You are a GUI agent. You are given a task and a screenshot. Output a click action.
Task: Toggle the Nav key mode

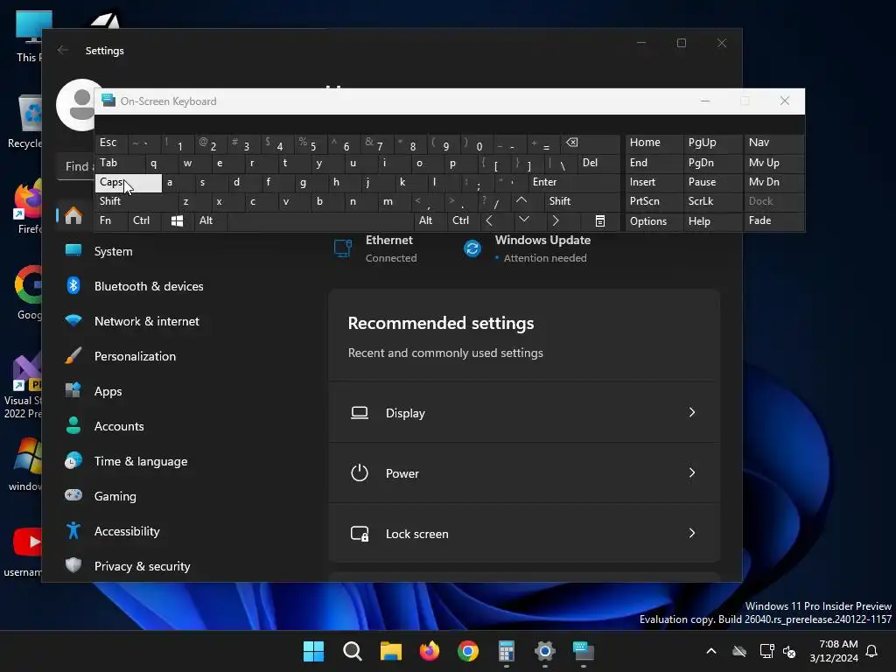click(x=773, y=143)
